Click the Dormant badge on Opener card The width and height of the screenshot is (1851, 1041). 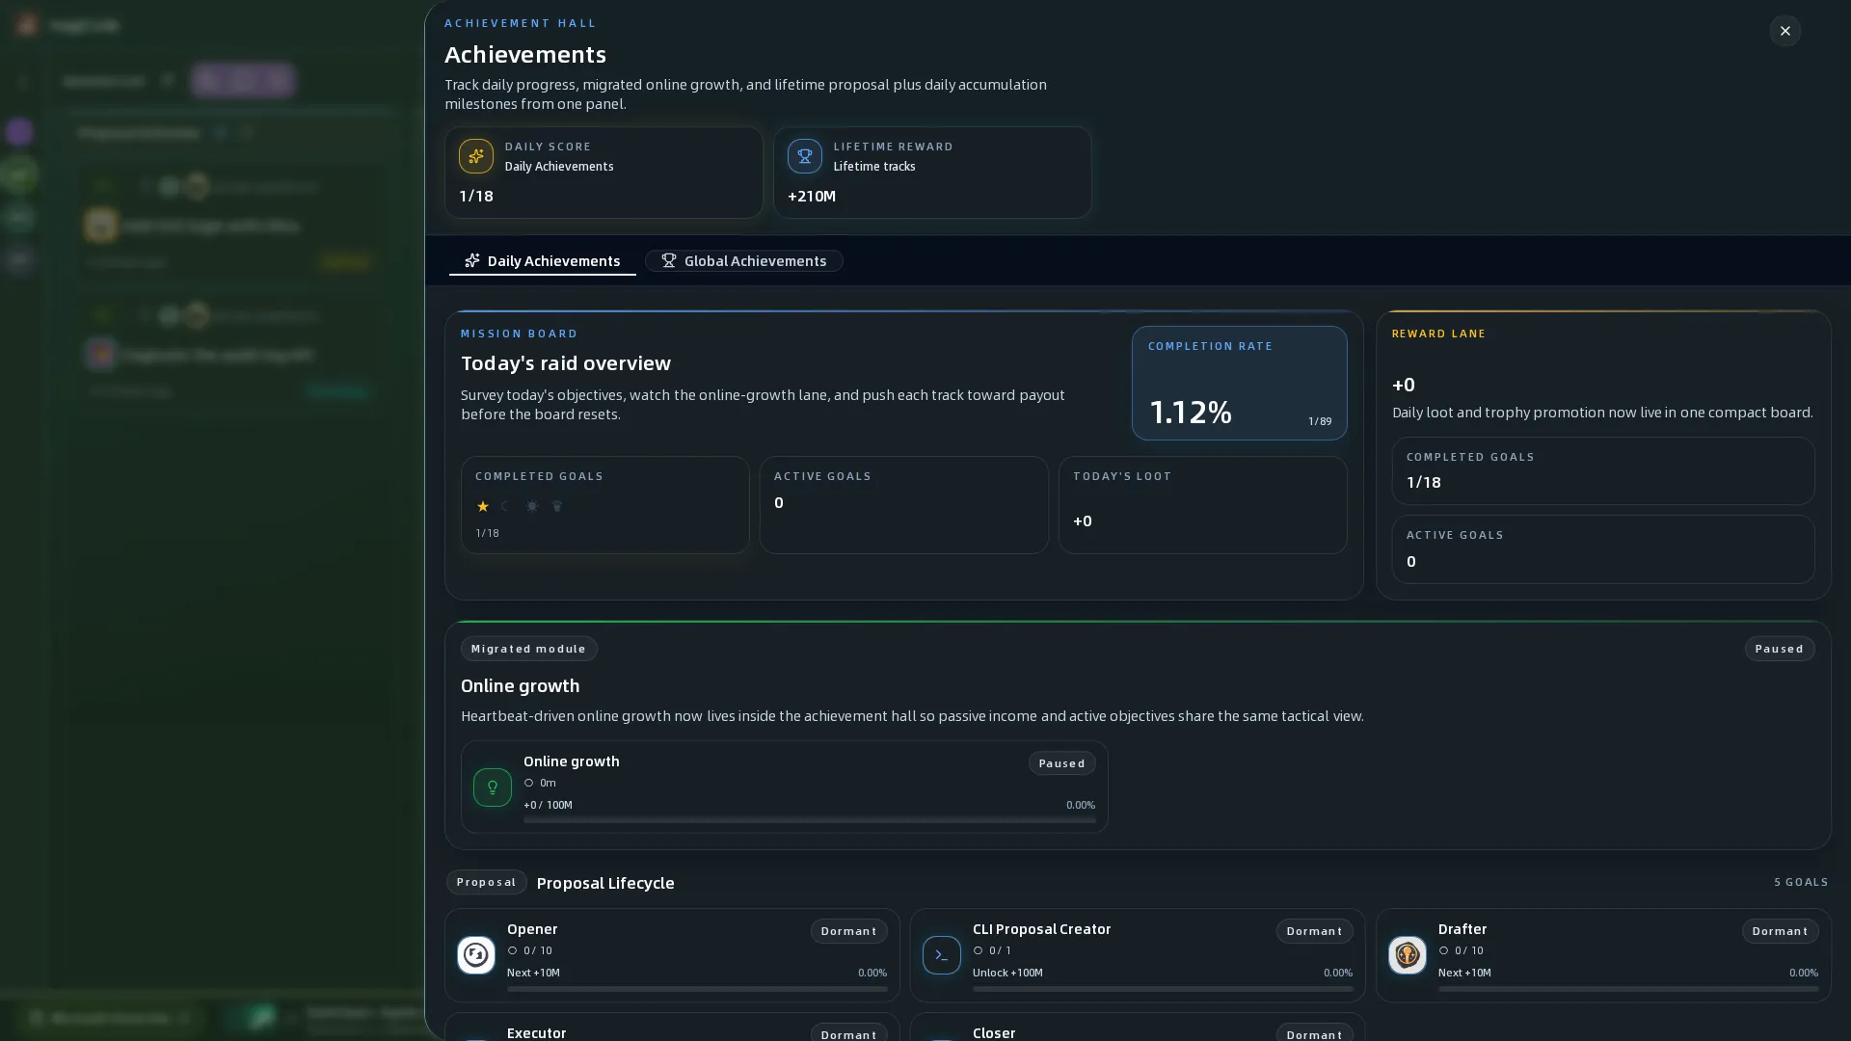pyautogui.click(x=848, y=931)
